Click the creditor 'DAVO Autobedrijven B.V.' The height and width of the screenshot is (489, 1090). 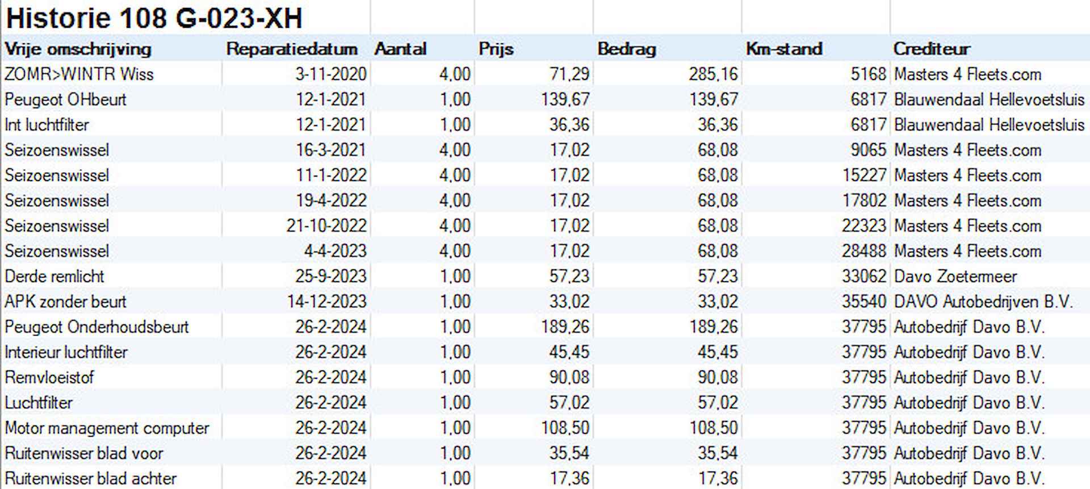click(x=983, y=302)
